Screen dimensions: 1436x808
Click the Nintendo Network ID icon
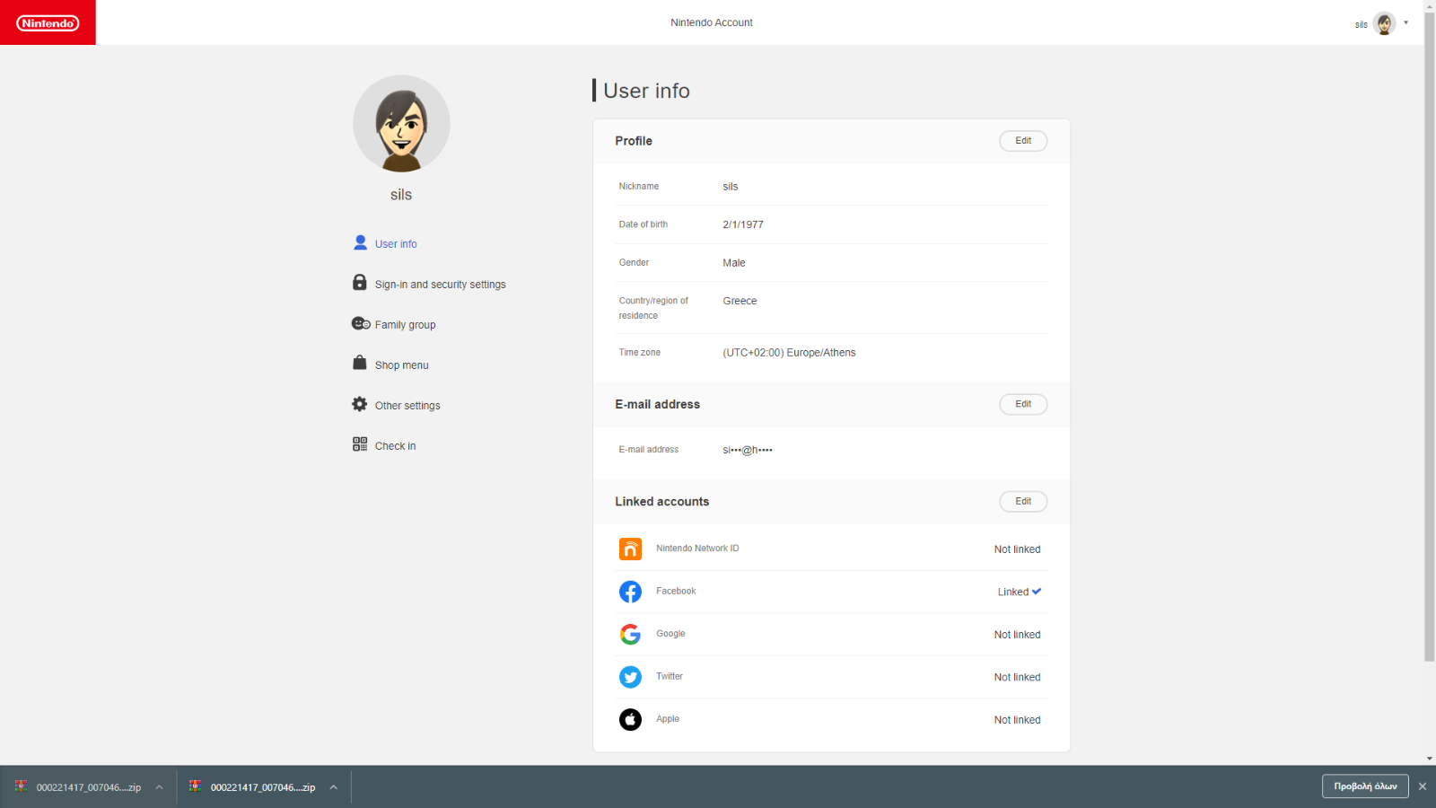coord(630,549)
